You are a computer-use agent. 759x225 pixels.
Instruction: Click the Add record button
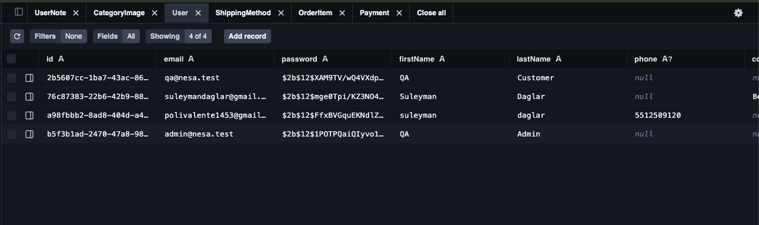(x=247, y=36)
